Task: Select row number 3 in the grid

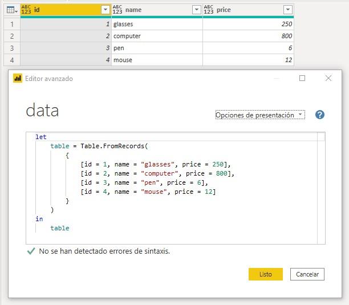Action: click(x=12, y=48)
